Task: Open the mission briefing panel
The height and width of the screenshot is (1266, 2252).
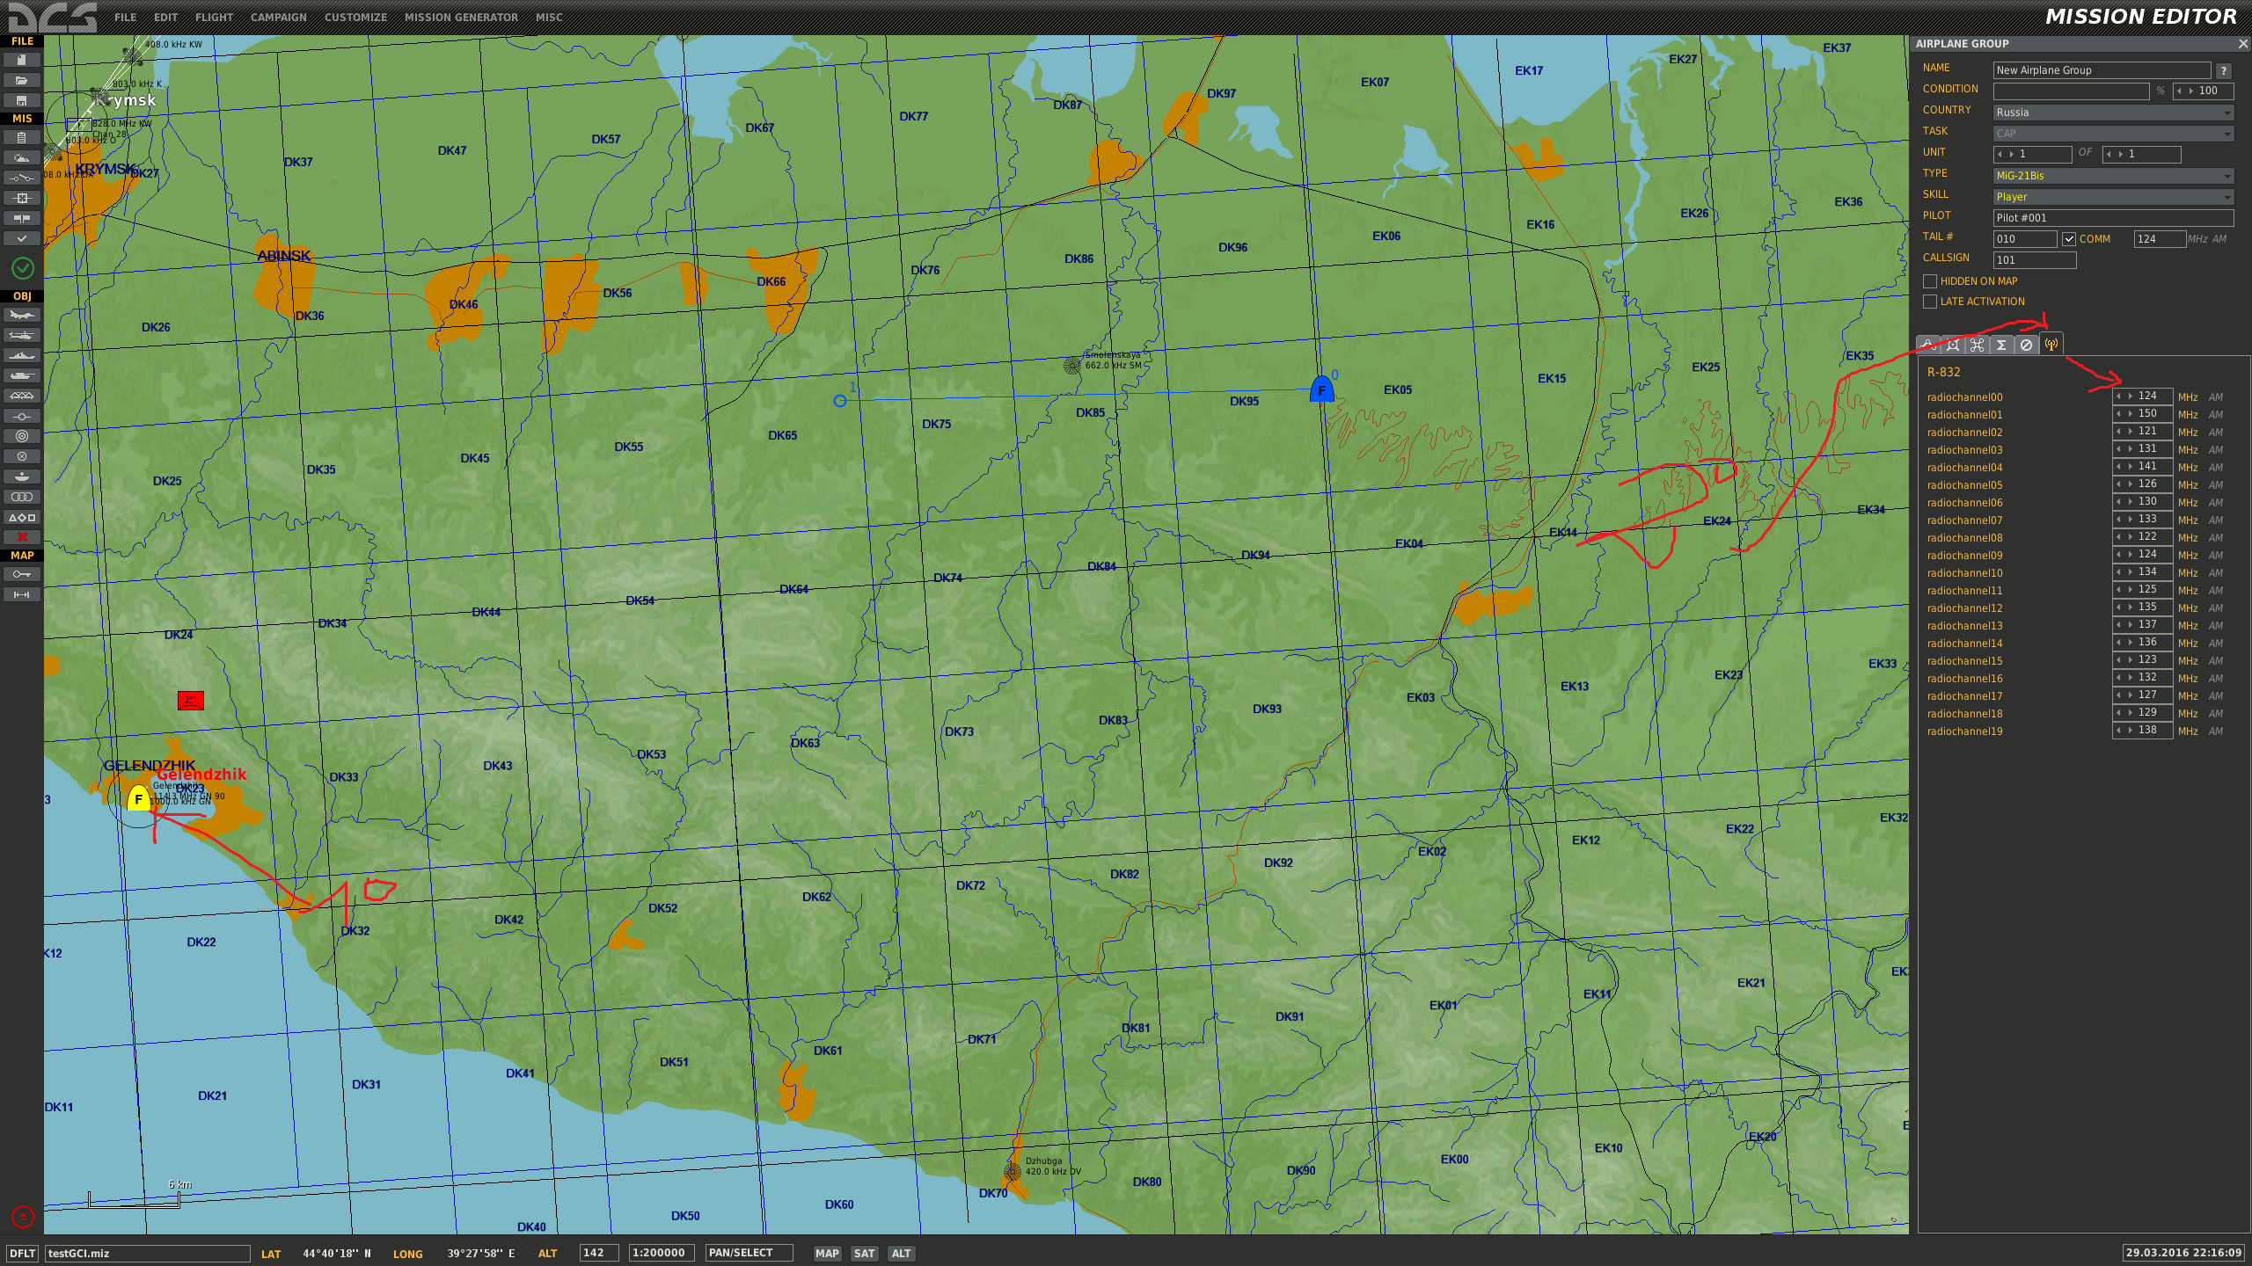Action: pyautogui.click(x=21, y=137)
